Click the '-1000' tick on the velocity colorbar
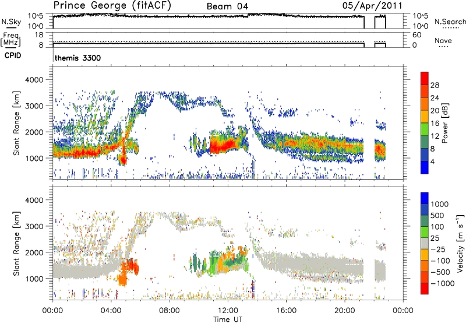 click(x=442, y=283)
